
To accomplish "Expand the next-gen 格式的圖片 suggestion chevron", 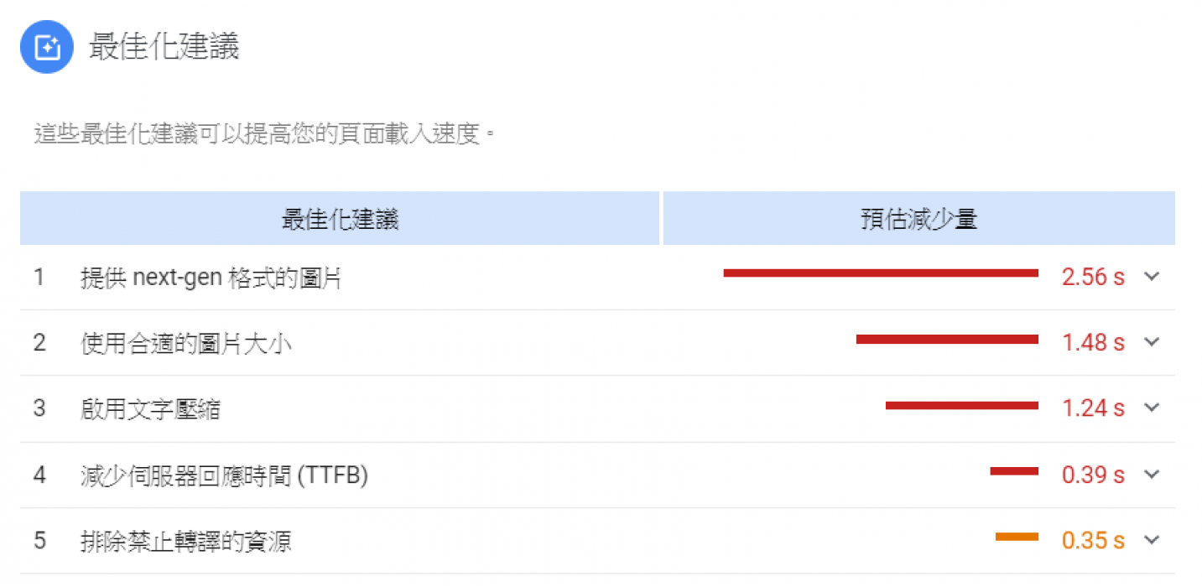I will [1152, 277].
